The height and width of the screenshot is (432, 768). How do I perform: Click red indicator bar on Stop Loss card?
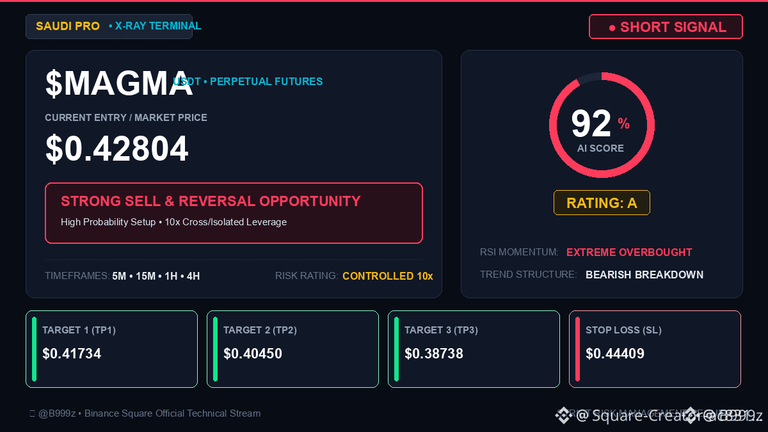577,349
